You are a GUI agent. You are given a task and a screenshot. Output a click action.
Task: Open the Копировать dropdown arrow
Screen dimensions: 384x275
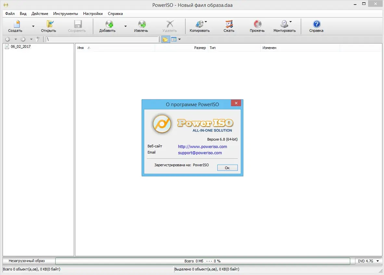click(x=206, y=22)
